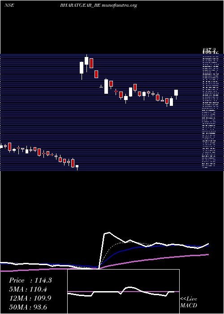Click the tallest white candlestick at chart peak
The image size is (224, 314).
[86, 63]
